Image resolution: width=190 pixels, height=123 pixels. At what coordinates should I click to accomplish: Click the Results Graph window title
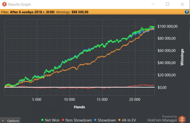pos(19,4)
